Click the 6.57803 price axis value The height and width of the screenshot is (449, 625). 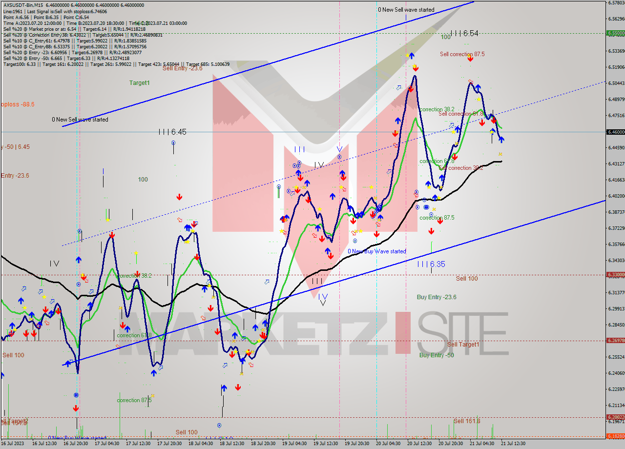tap(616, 2)
